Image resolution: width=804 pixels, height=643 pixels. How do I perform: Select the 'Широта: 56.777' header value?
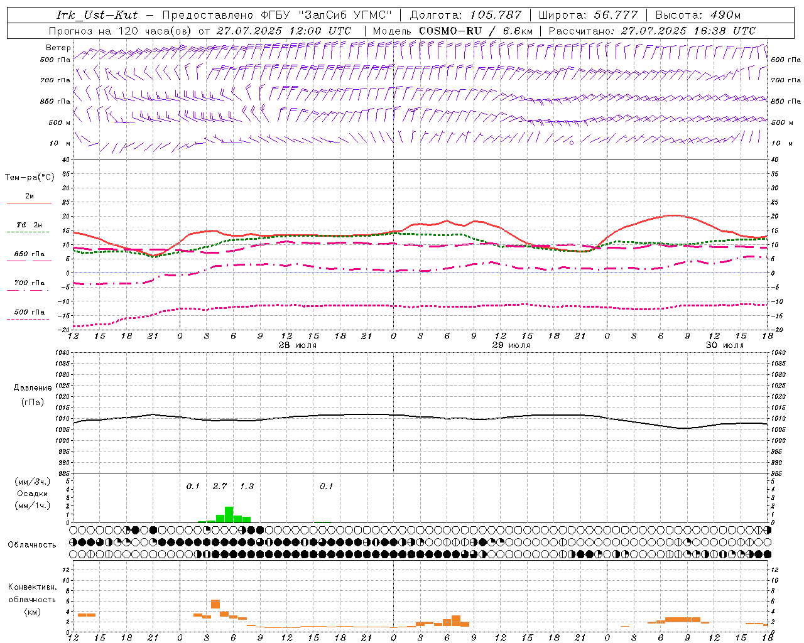588,15
